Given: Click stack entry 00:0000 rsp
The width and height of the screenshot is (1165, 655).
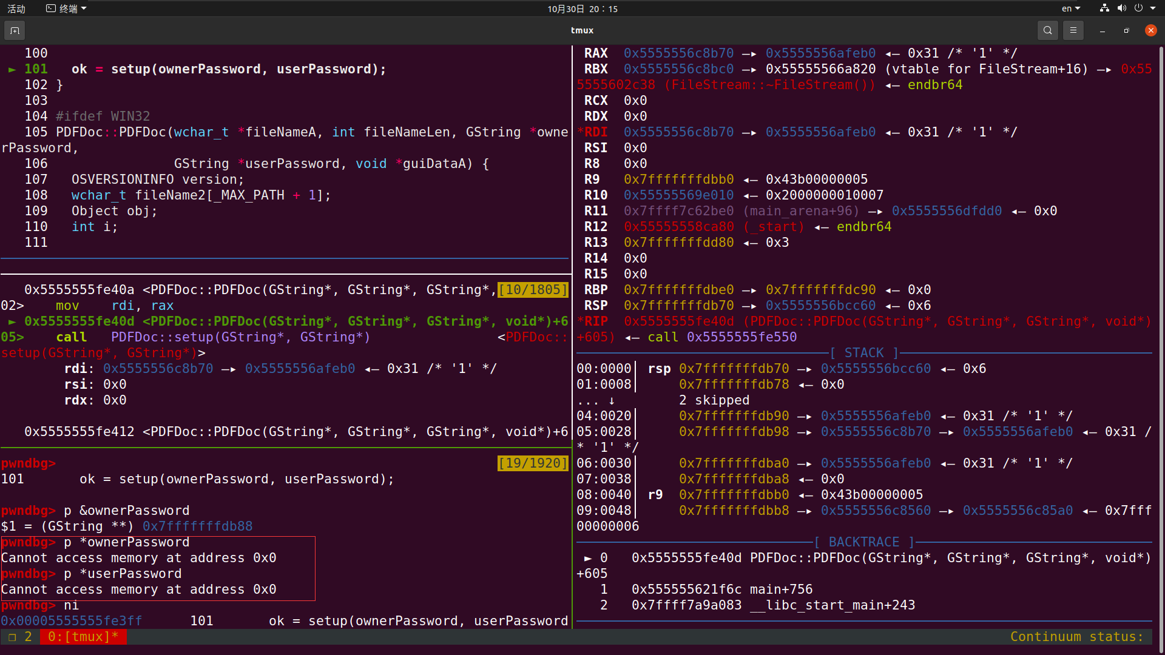Looking at the screenshot, I should (x=782, y=369).
